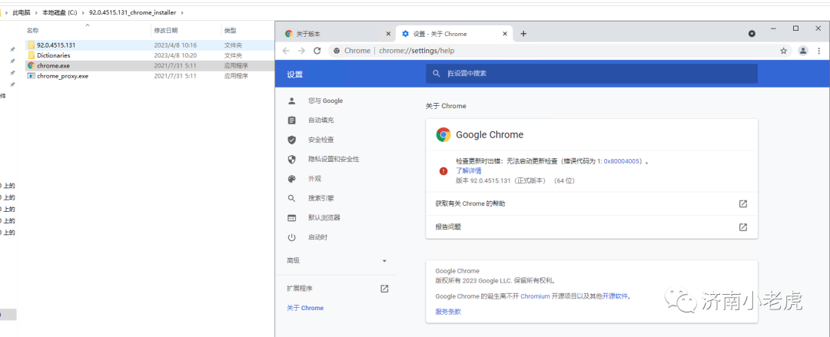Click the Chrome address bar

pyautogui.click(x=560, y=51)
